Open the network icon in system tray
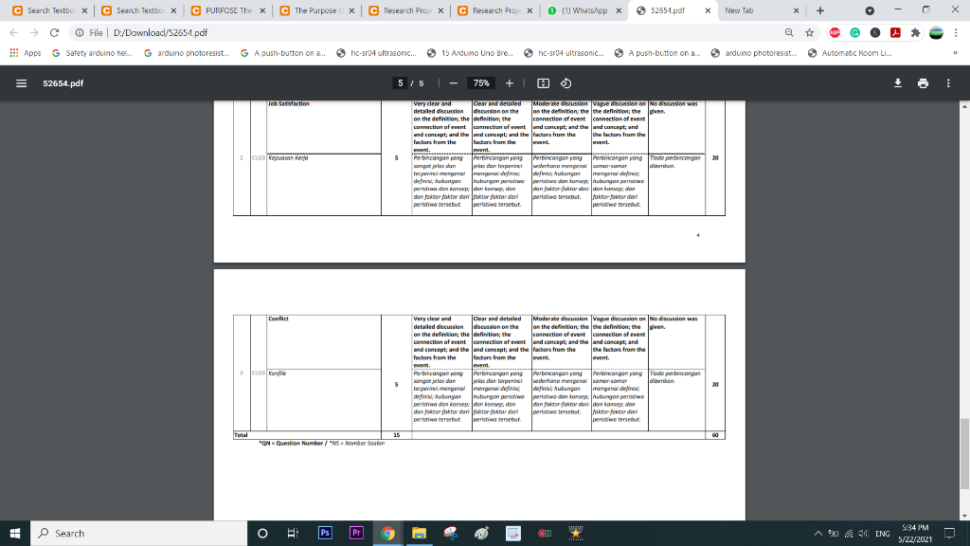Screen dimensions: 970x546 coord(849,534)
